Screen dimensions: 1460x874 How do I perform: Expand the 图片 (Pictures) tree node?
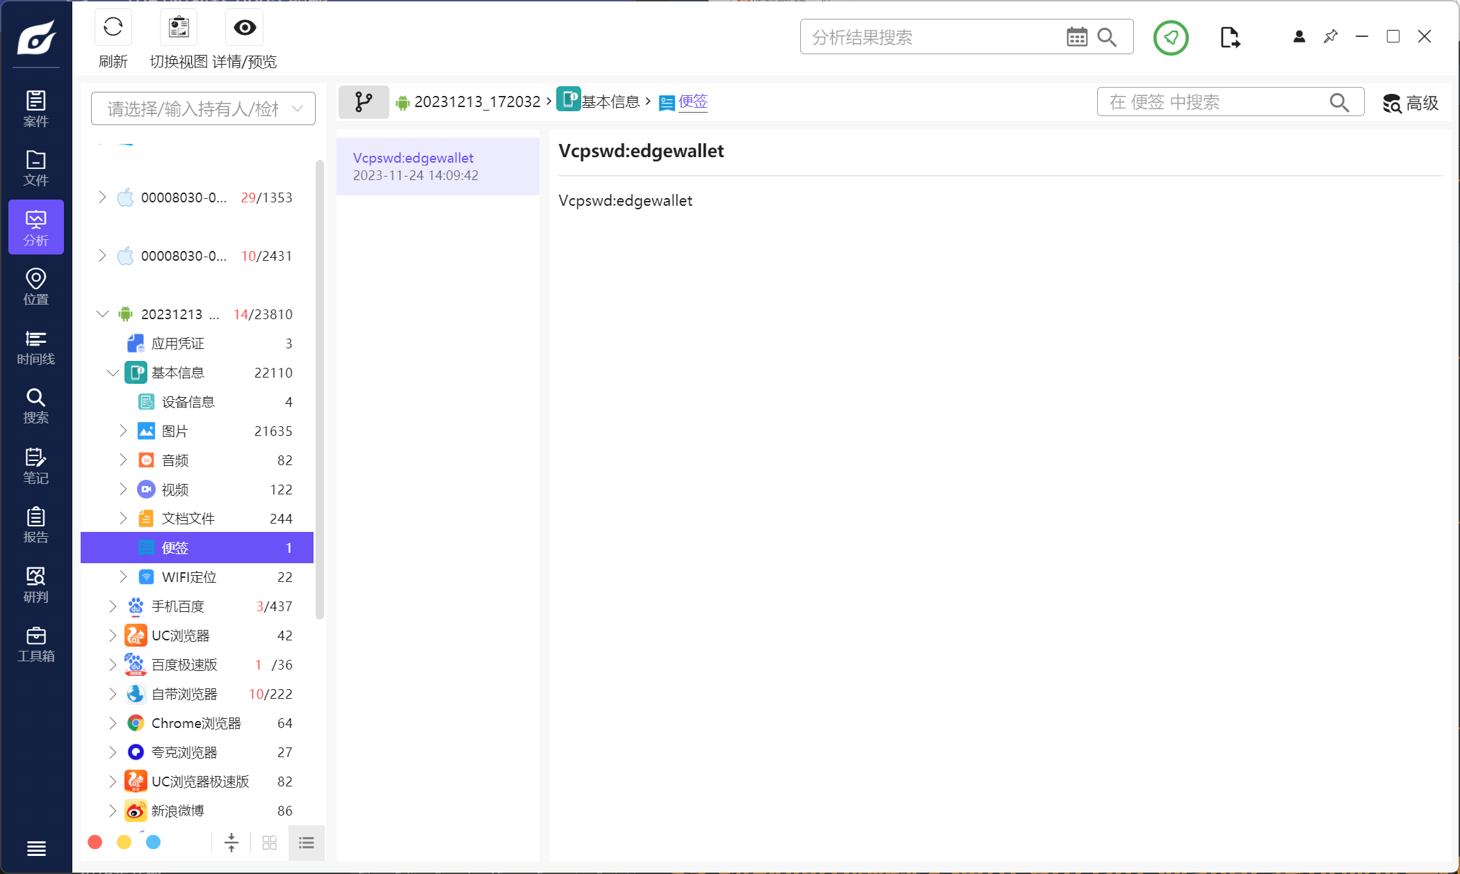pyautogui.click(x=123, y=431)
